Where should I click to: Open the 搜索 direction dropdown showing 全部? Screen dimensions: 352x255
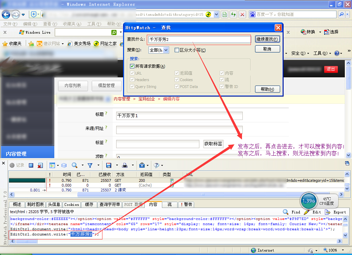[x=158, y=50]
